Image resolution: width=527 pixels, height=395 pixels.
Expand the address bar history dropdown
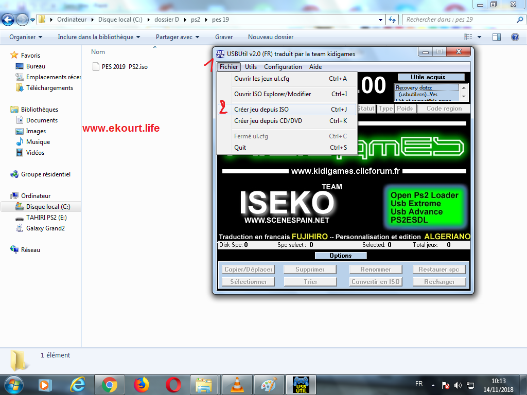pyautogui.click(x=380, y=20)
